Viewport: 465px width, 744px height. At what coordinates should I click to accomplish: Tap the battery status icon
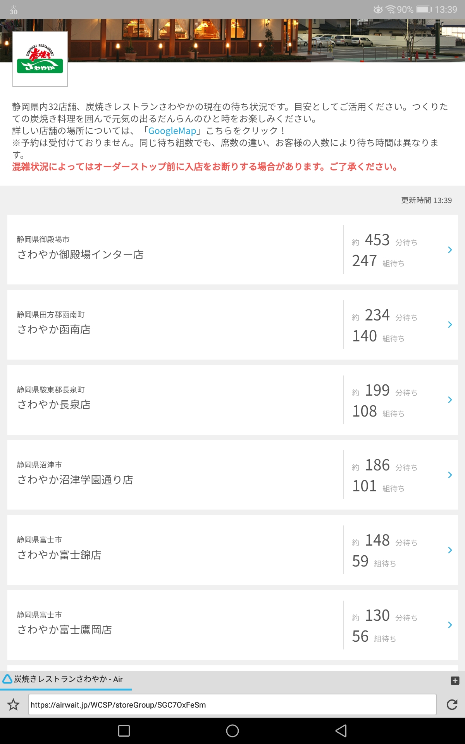click(x=424, y=9)
